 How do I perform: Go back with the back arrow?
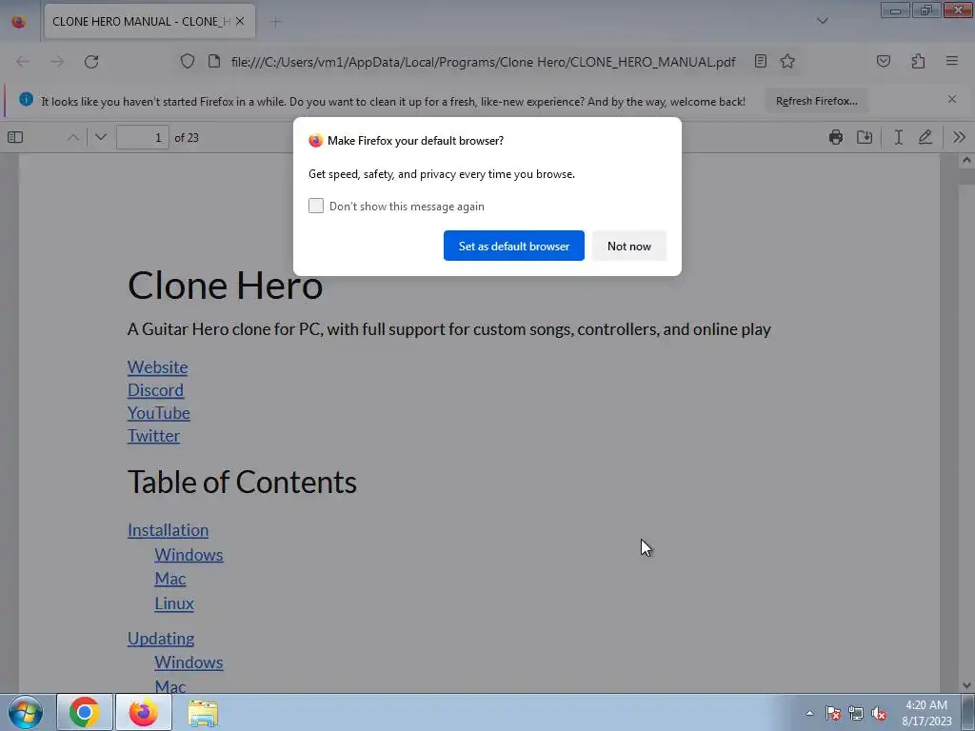23,62
